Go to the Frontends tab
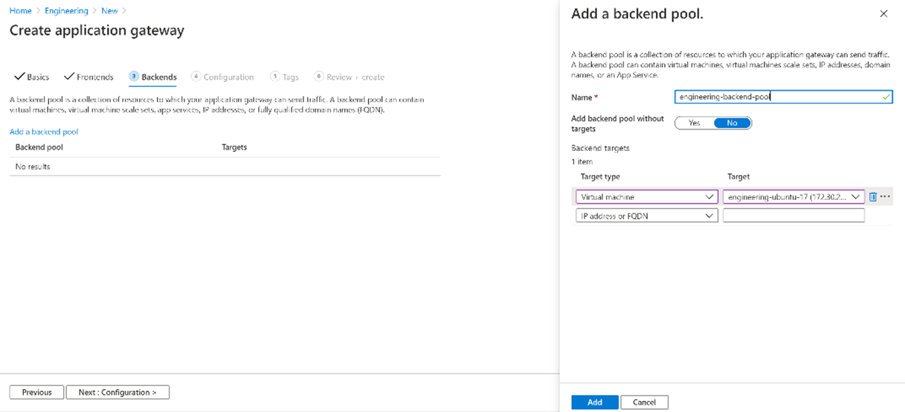 point(88,77)
